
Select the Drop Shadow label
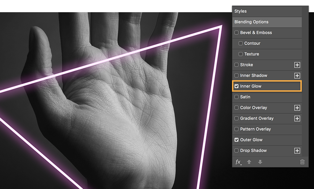(x=253, y=151)
